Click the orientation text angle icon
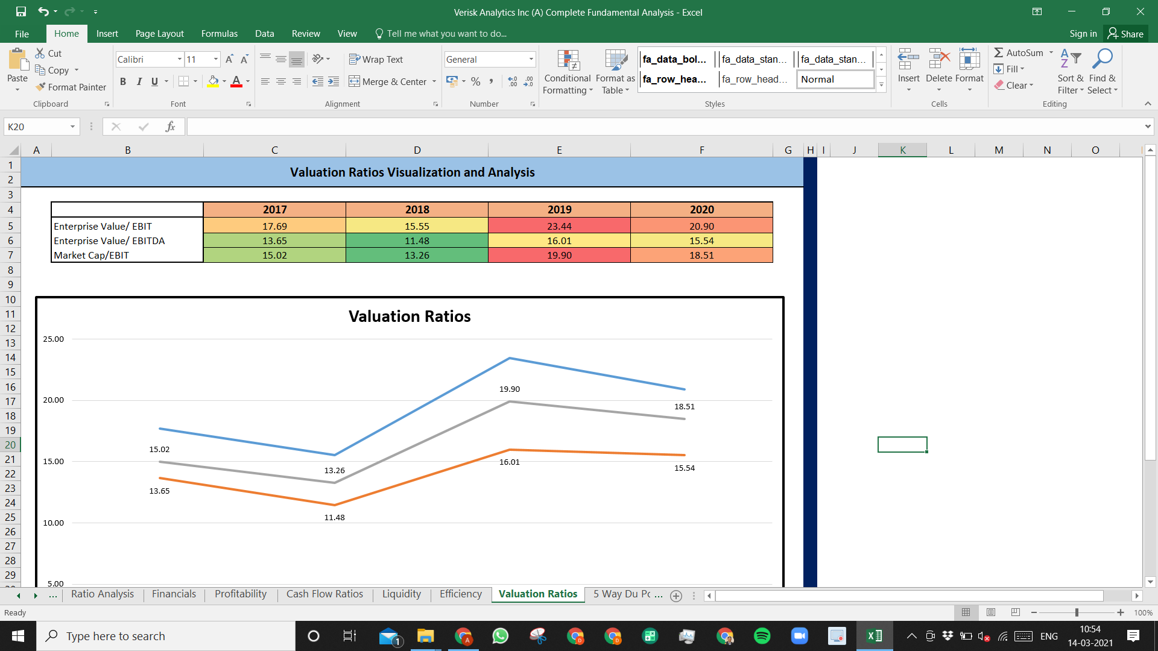This screenshot has width=1158, height=651. pos(318,59)
